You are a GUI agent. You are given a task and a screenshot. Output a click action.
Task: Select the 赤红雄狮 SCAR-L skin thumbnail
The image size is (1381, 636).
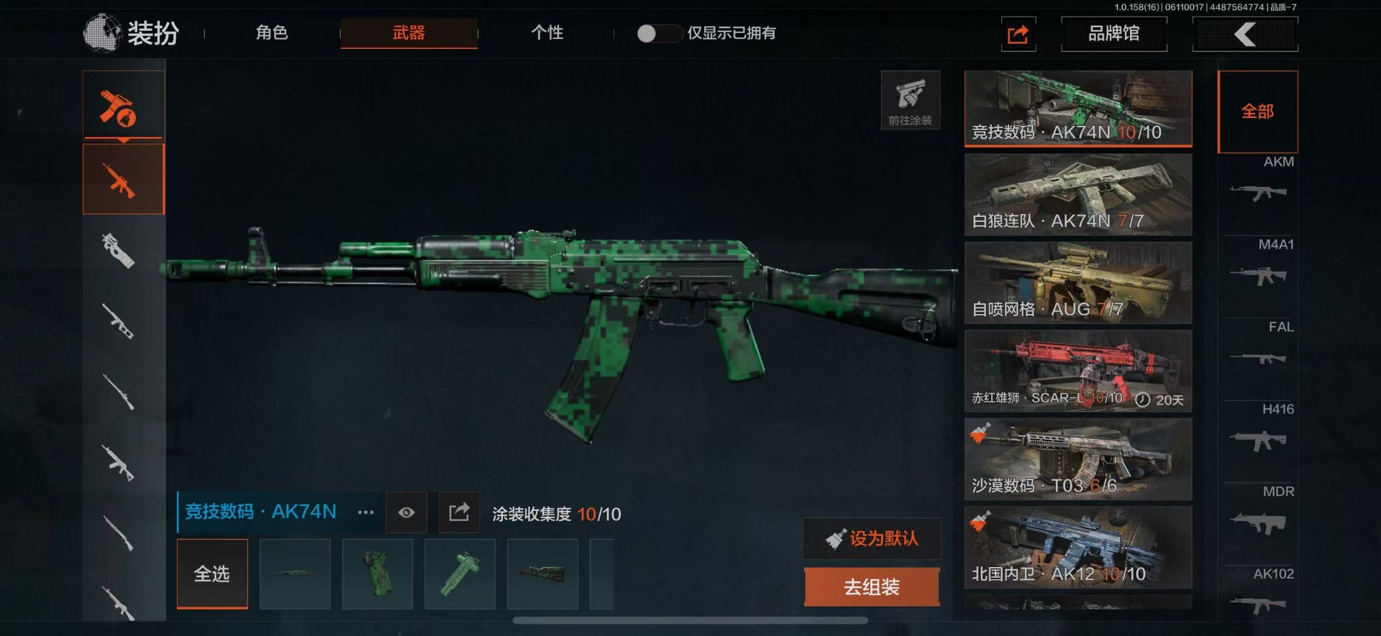tap(1078, 371)
